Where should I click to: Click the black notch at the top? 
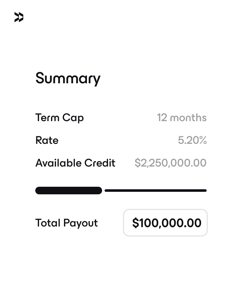(x=123, y=9)
